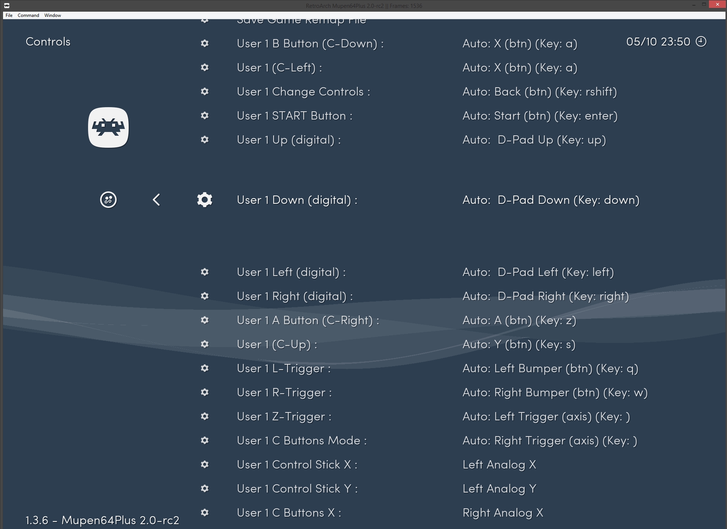Click gear icon beside User 1 Control Stick Y
This screenshot has height=529, width=727.
click(x=205, y=488)
